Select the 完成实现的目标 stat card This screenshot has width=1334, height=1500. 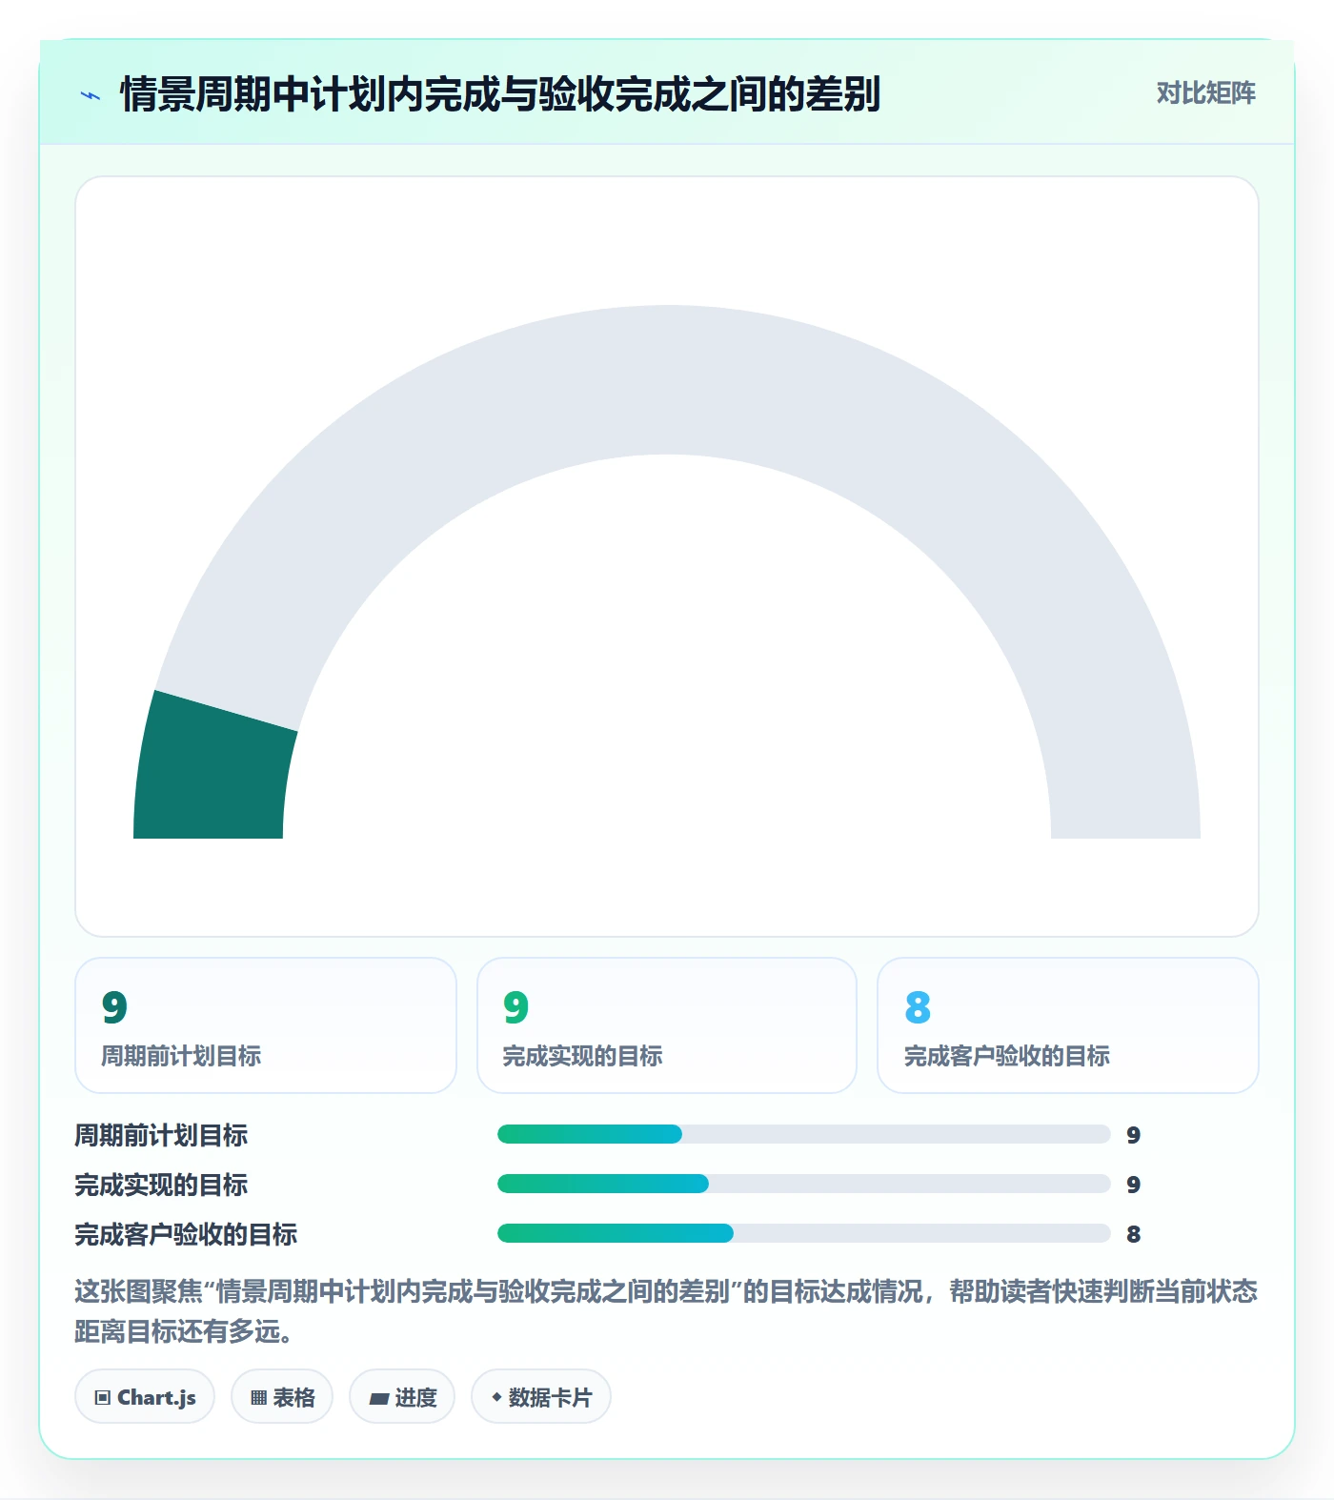[667, 1025]
